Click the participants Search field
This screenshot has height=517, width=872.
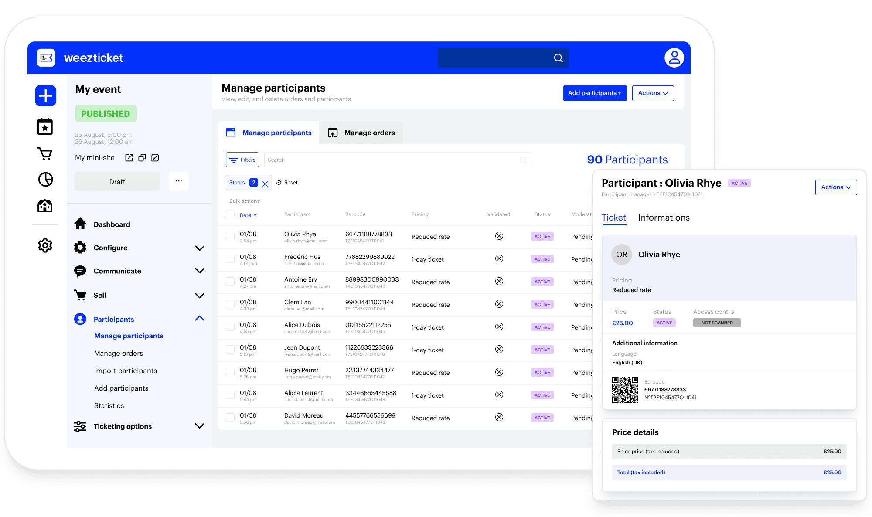pyautogui.click(x=392, y=160)
